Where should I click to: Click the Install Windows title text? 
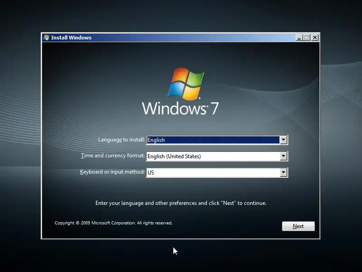[x=71, y=38]
